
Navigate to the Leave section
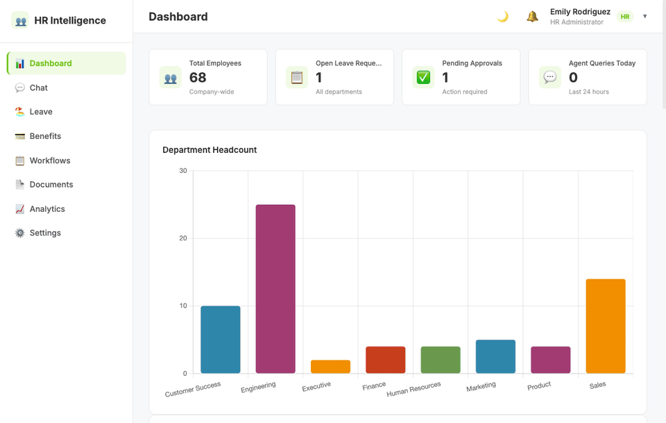click(67, 112)
